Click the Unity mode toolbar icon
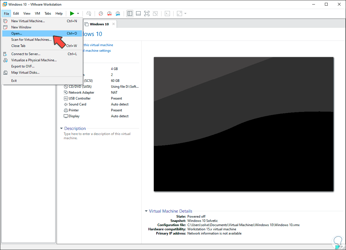Screen dimensions: 346x250 click(x=155, y=13)
